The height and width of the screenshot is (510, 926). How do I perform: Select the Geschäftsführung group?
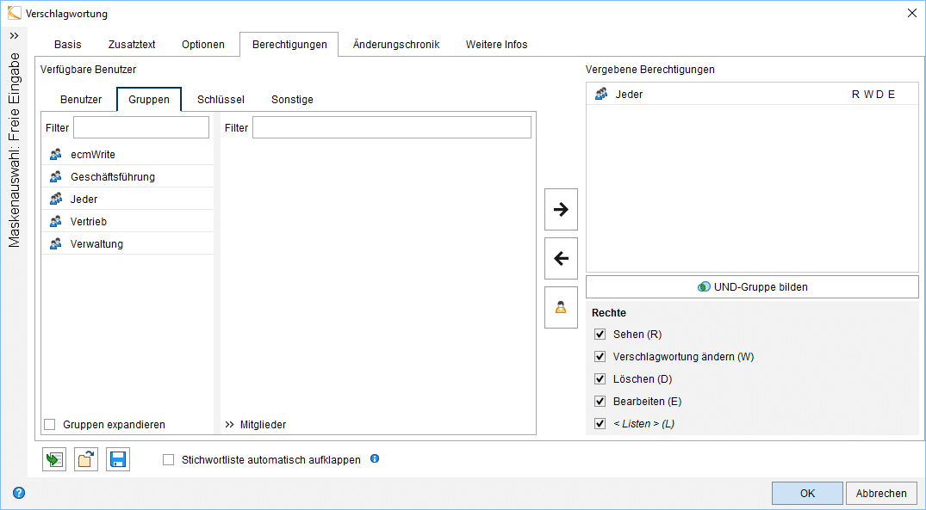click(x=113, y=177)
